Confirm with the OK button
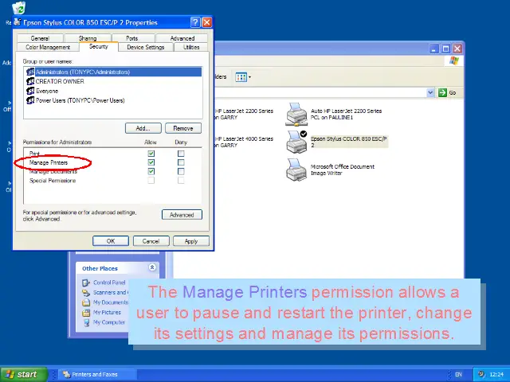 point(111,241)
